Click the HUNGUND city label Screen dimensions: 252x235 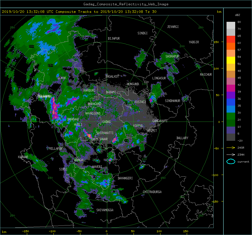[133, 84]
